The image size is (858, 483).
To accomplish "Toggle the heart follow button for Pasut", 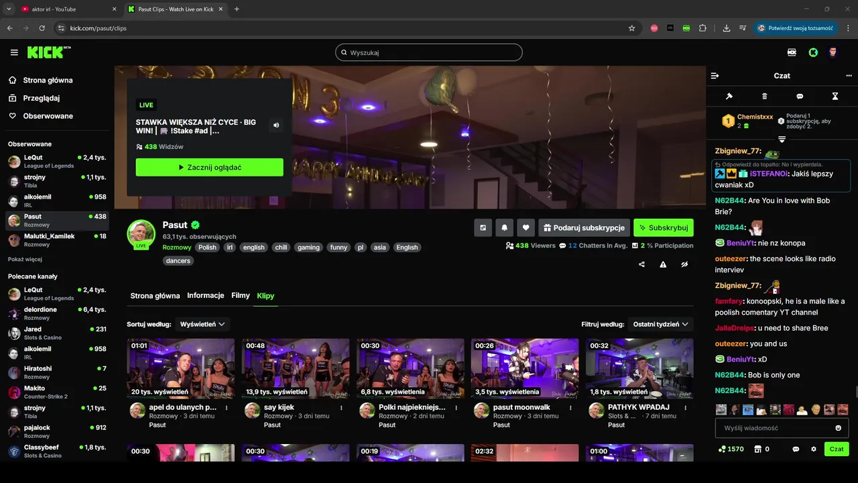I will point(526,227).
